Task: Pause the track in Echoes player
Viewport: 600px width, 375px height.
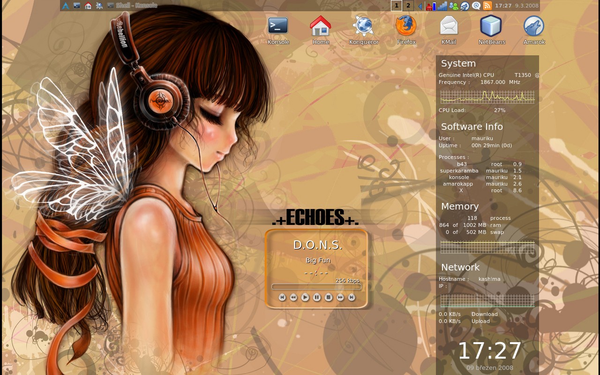Action: click(x=317, y=297)
